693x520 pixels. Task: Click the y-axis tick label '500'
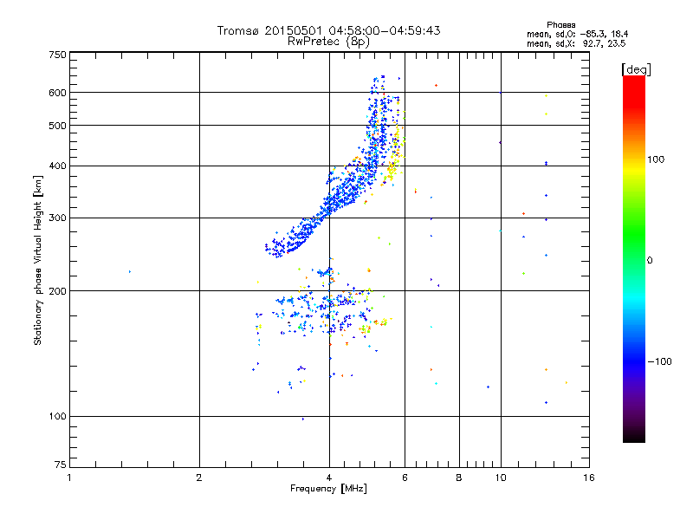pos(58,126)
